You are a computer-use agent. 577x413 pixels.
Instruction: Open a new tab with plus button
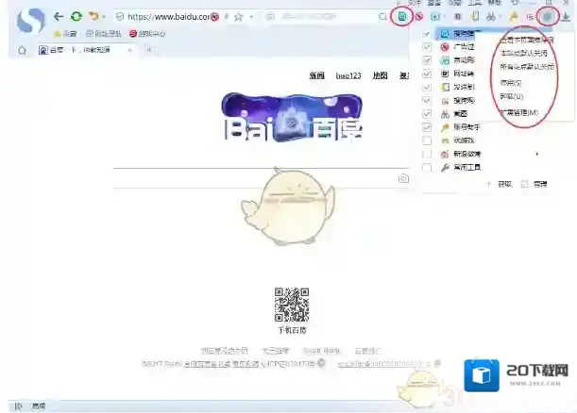149,50
